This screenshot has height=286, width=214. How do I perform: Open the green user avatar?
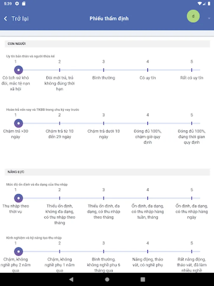193,16
